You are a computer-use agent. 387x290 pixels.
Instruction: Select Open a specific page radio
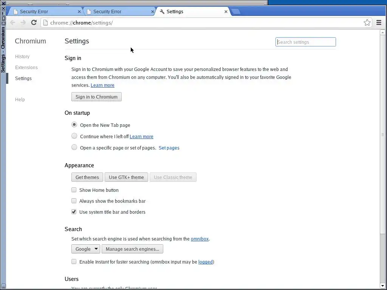pos(74,147)
